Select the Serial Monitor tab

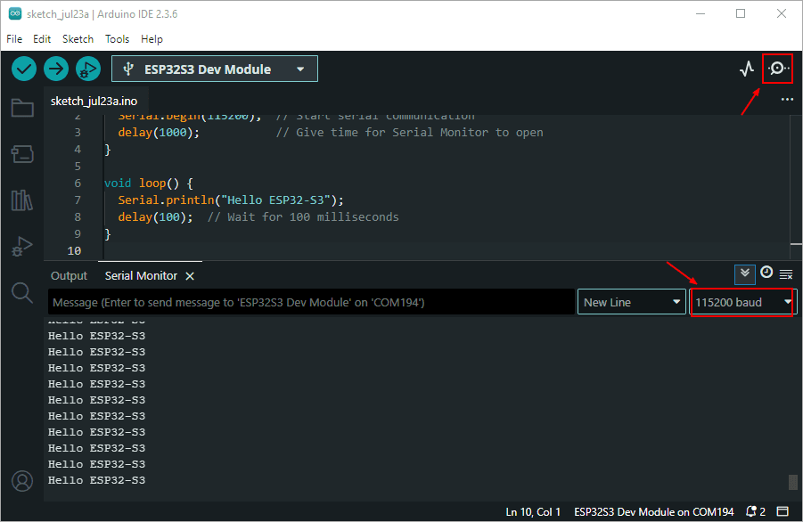(x=141, y=276)
